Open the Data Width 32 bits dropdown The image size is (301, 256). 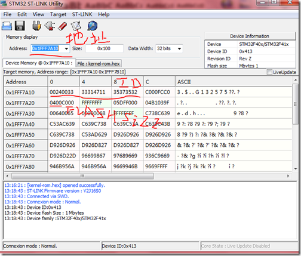click(169, 48)
